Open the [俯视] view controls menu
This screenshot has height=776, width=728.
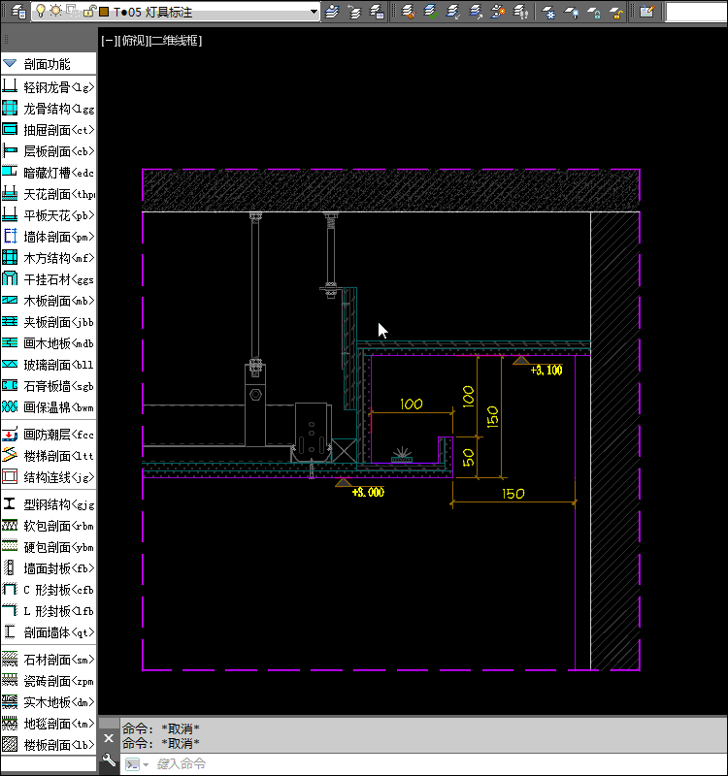coord(132,41)
